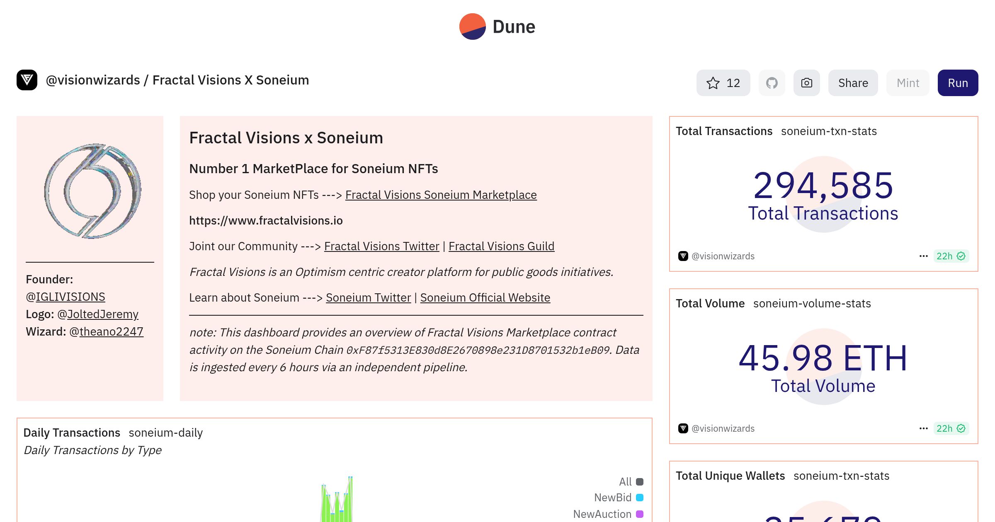The width and height of the screenshot is (995, 522).
Task: Click the Share button
Action: pyautogui.click(x=853, y=83)
